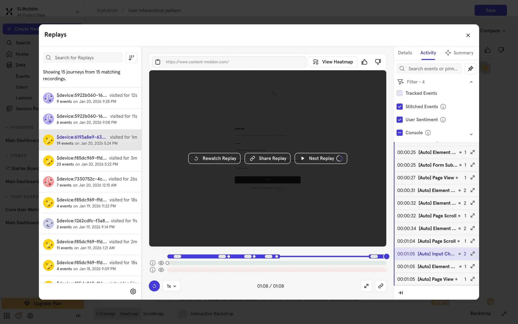Click the Rewatch Replay button
The width and height of the screenshot is (518, 324).
click(214, 158)
